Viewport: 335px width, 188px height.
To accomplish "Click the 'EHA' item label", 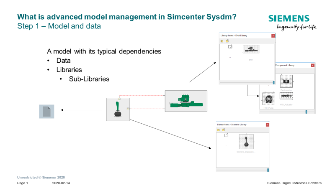I will coord(251,60).
